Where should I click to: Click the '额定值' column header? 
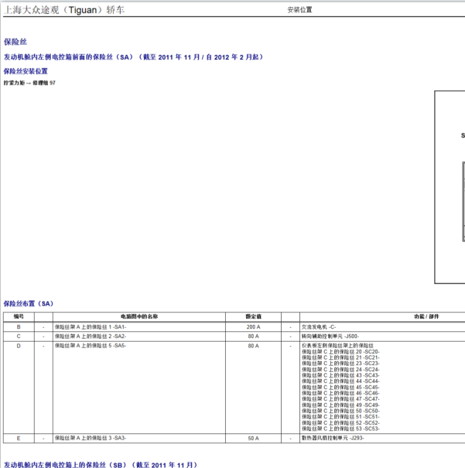coord(254,316)
